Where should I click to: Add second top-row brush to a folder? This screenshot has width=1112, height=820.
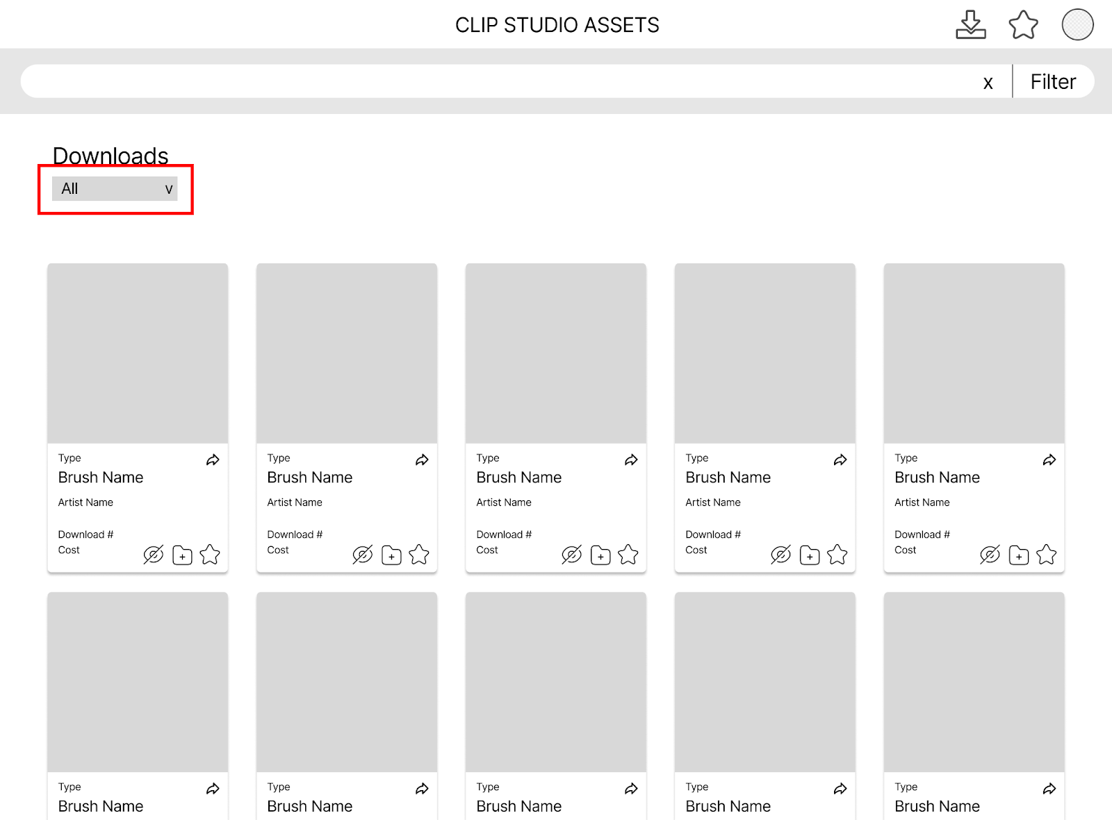[391, 555]
